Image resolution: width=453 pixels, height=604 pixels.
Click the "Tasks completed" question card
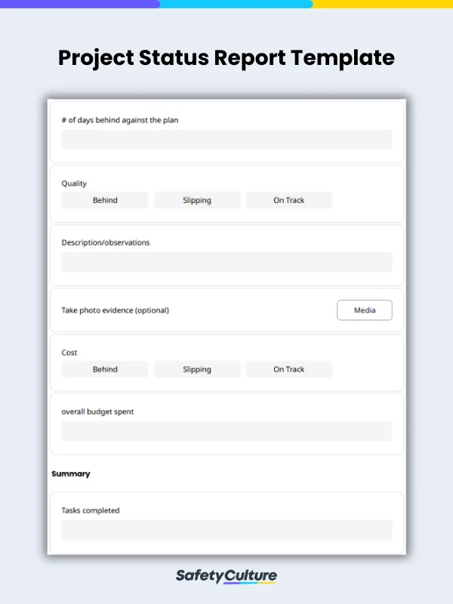pos(226,518)
